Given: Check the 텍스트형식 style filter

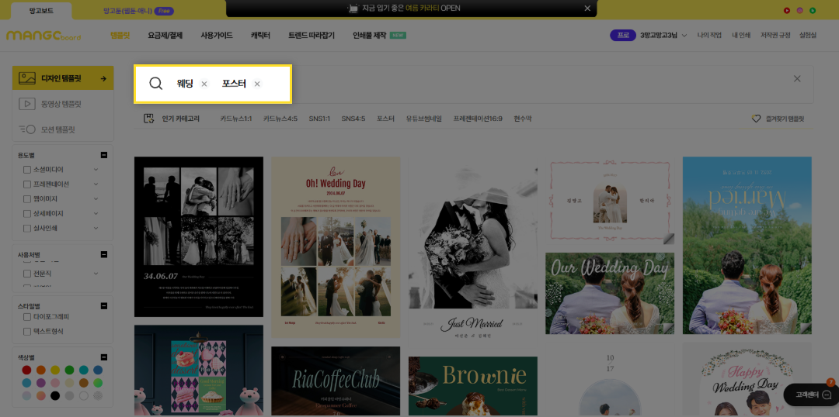Looking at the screenshot, I should pyautogui.click(x=26, y=332).
